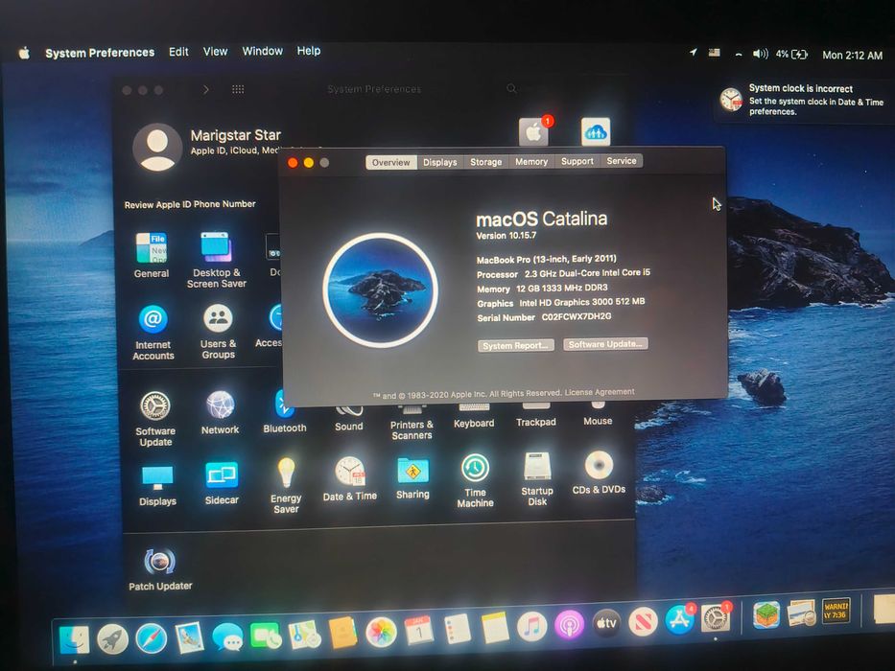
Task: Open Podcasts from the Dock
Action: pyautogui.click(x=569, y=625)
